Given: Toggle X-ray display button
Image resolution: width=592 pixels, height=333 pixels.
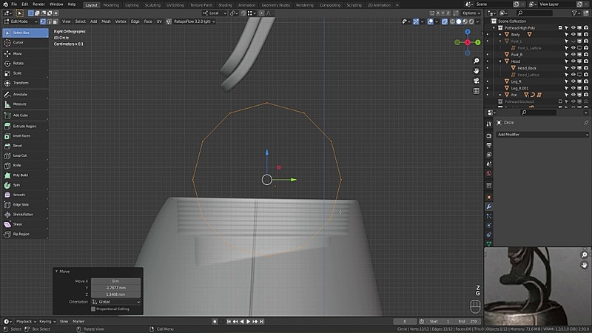Looking at the screenshot, I should (x=445, y=21).
